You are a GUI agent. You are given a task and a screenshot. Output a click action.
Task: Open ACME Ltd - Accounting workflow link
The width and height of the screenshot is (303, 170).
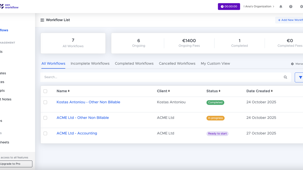coord(77,133)
